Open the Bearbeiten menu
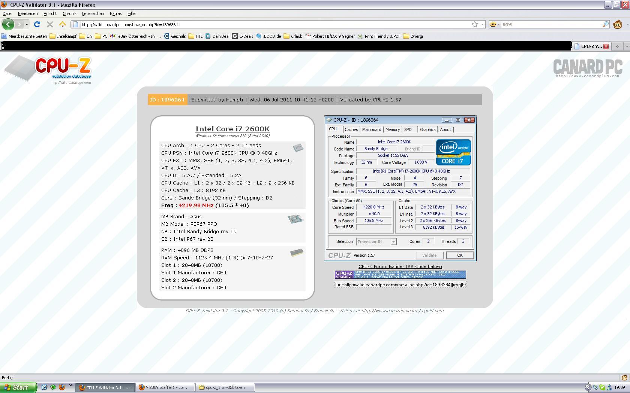630x393 pixels. click(x=28, y=13)
